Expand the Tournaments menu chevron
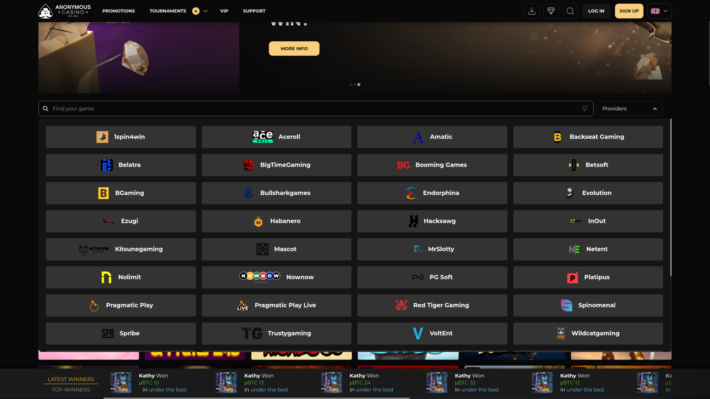This screenshot has height=399, width=710. pos(206,11)
